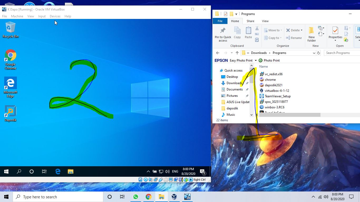360x202 pixels.
Task: Select Google Chrome shortcut on guest desktop
Action: tap(11, 59)
